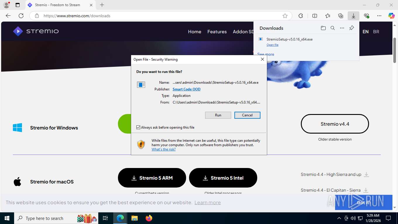Open Edge Settings and more menu
Viewport: 398px width, 224px height.
[379, 16]
